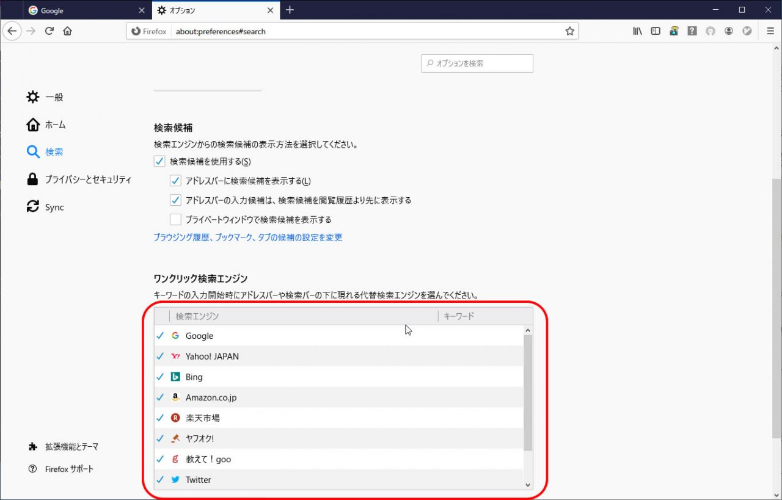Select the Bing row icon
This screenshot has height=500, width=782.
tap(175, 377)
